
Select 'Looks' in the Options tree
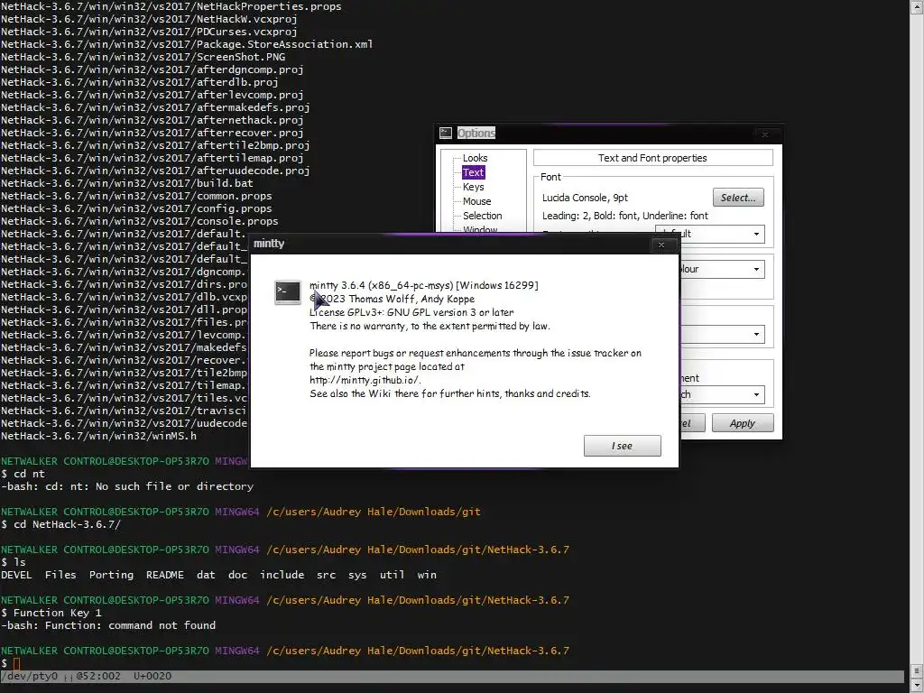[x=475, y=158]
